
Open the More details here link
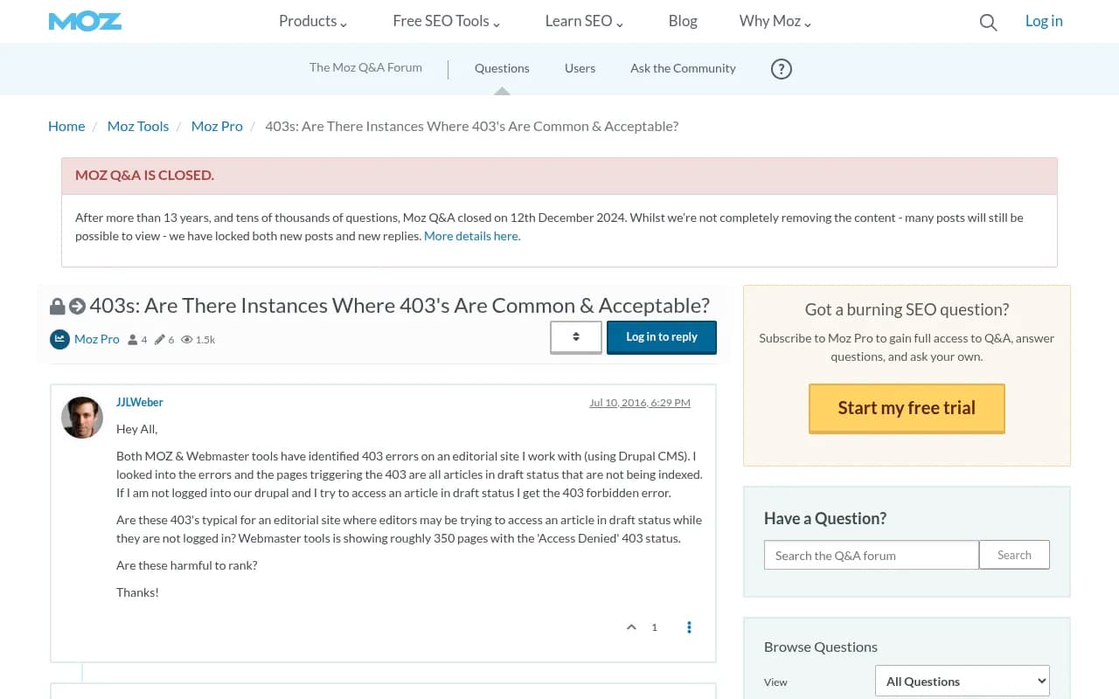(x=470, y=236)
